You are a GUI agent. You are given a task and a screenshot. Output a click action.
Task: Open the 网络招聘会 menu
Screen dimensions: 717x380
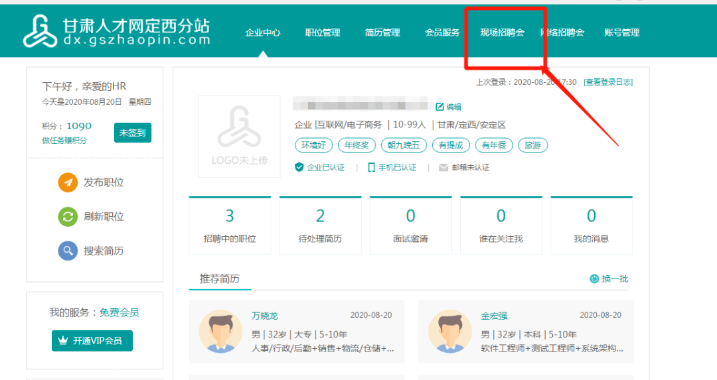tap(562, 32)
